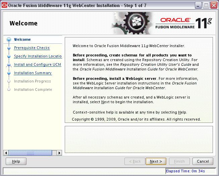
Task: Click the Oracle Fusion Middleware 11g logo
Action: (184, 23)
